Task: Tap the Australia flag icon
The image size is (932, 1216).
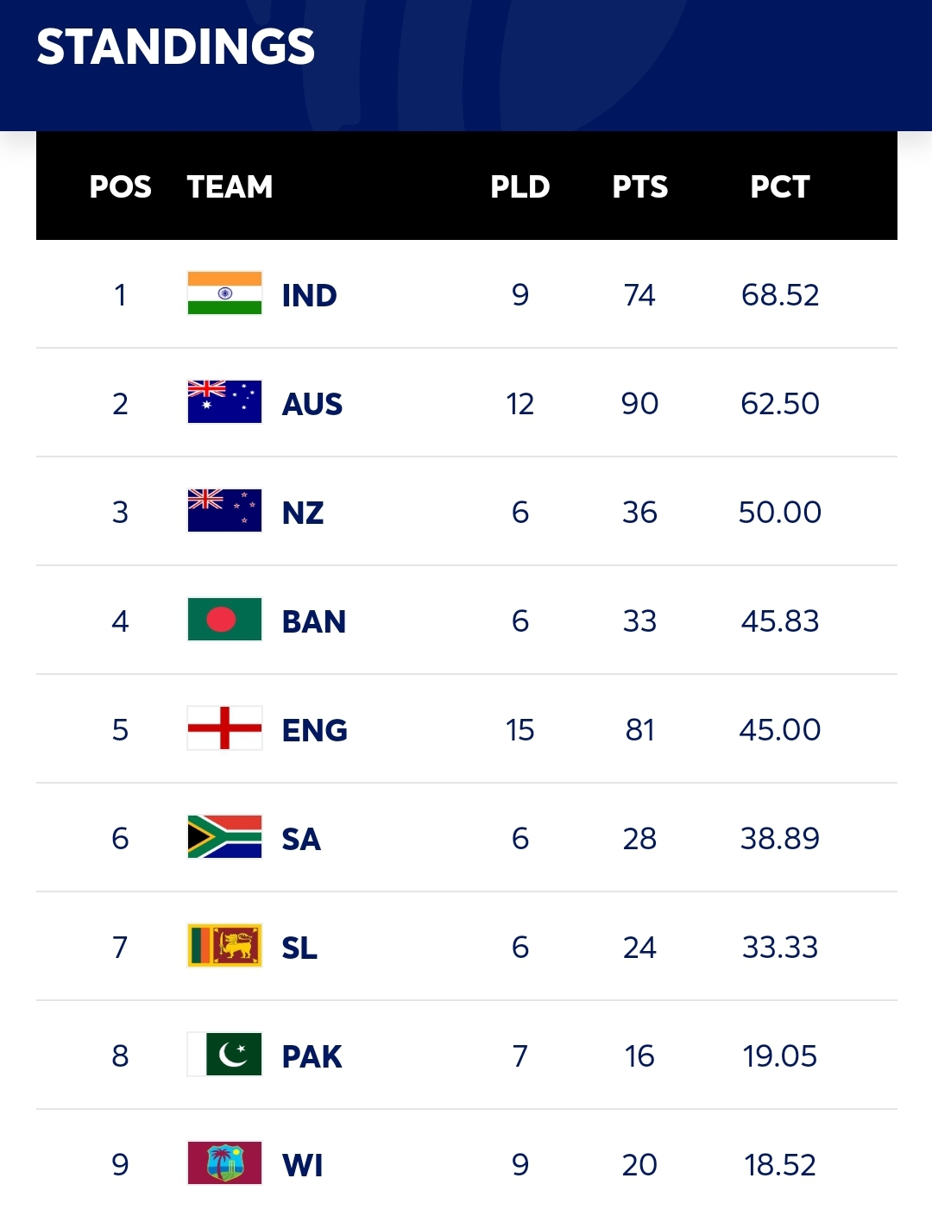Action: tap(224, 402)
